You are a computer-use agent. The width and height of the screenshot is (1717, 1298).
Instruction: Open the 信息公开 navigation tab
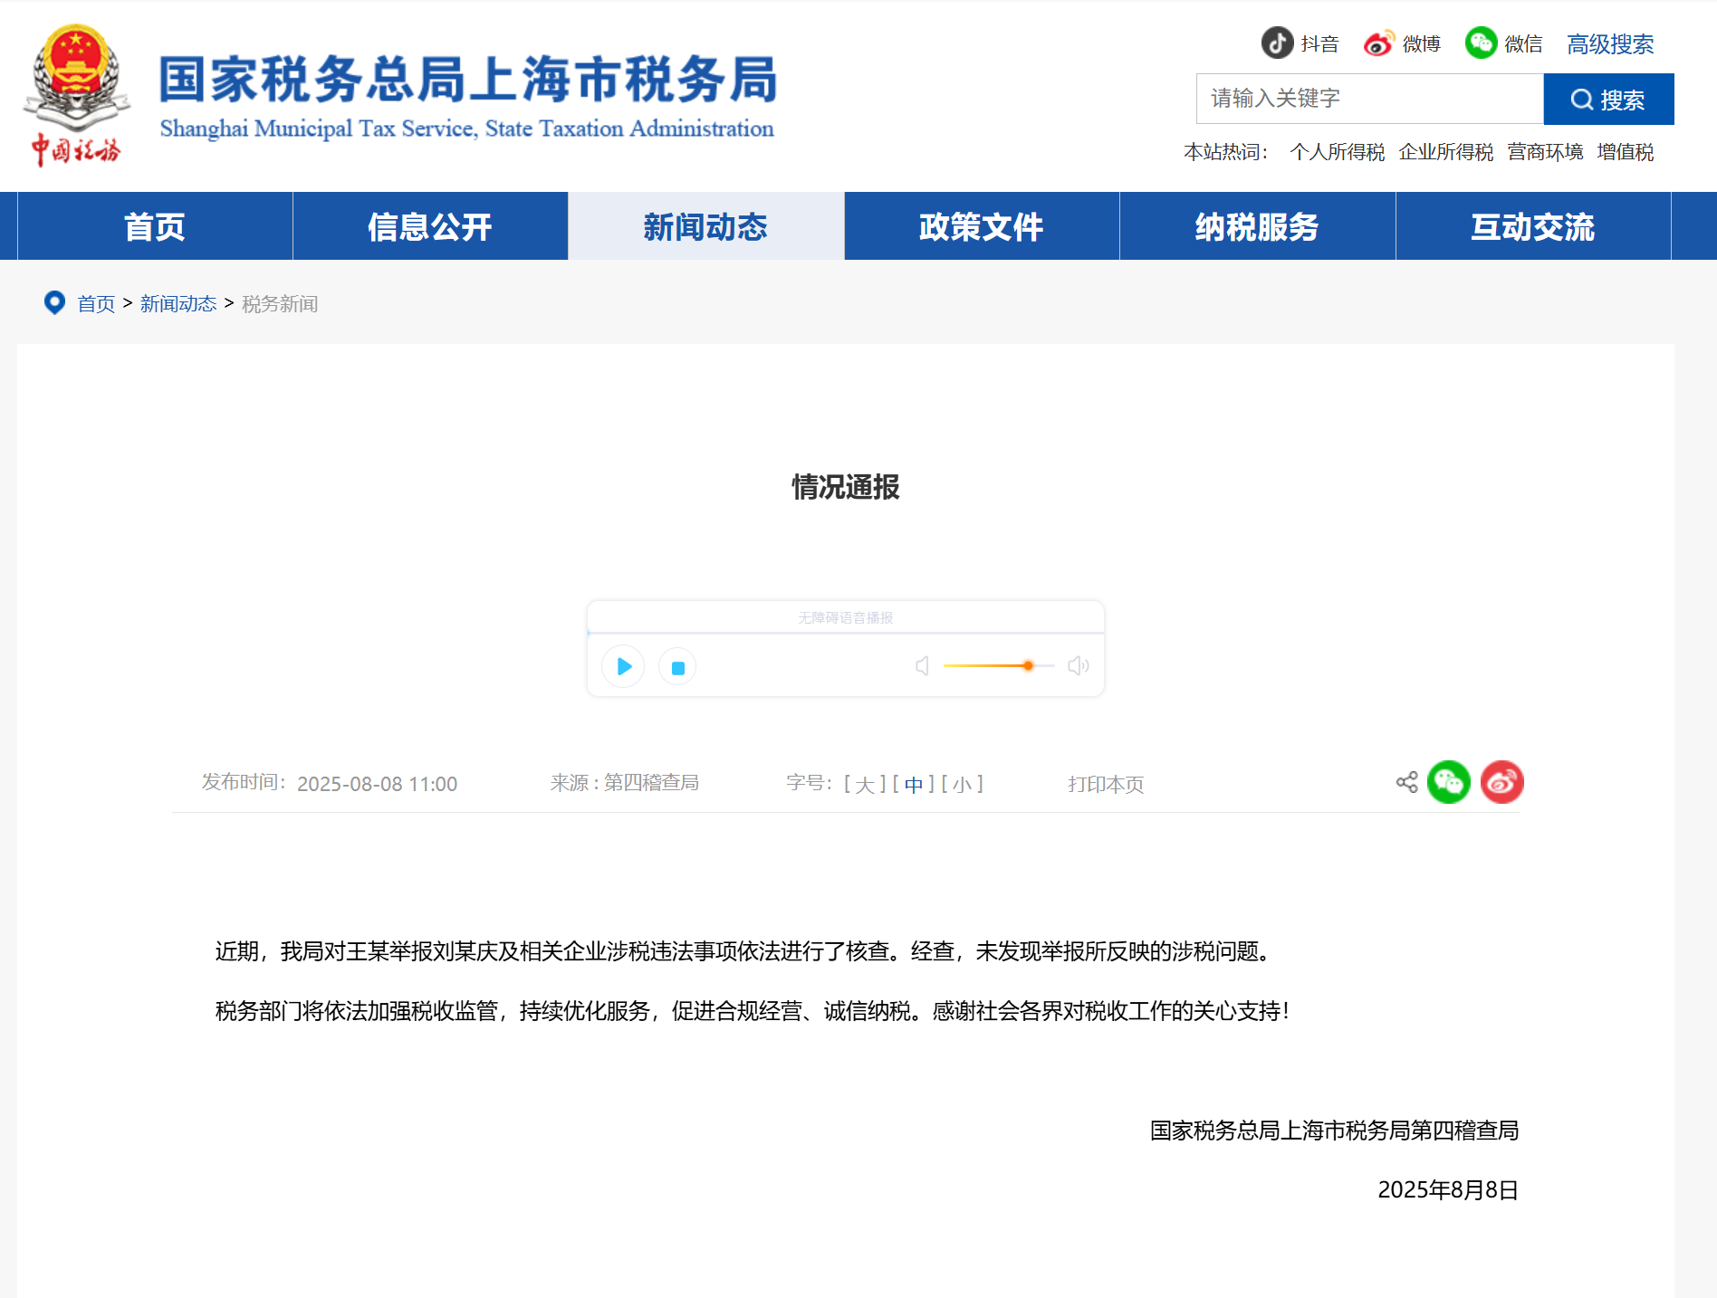click(430, 226)
